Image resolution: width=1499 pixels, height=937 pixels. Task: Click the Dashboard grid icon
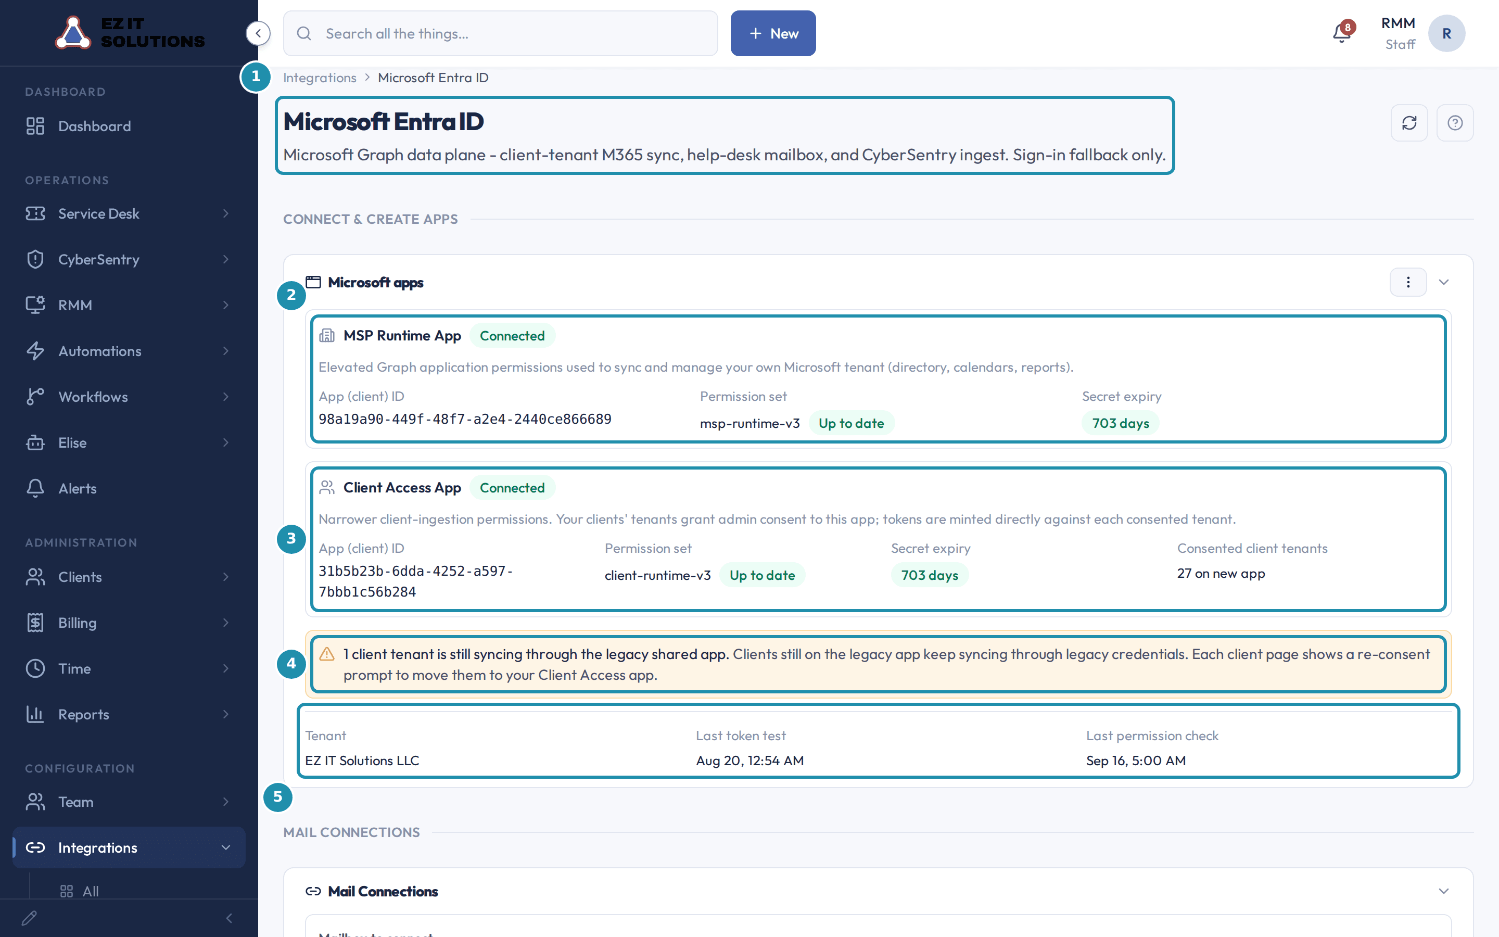pos(35,126)
